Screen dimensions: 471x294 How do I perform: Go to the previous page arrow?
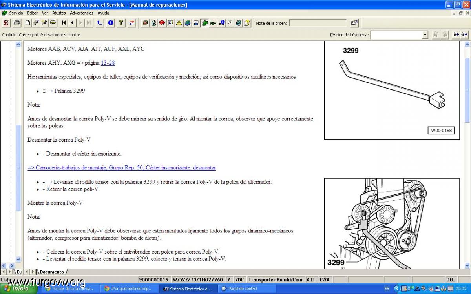(72, 23)
